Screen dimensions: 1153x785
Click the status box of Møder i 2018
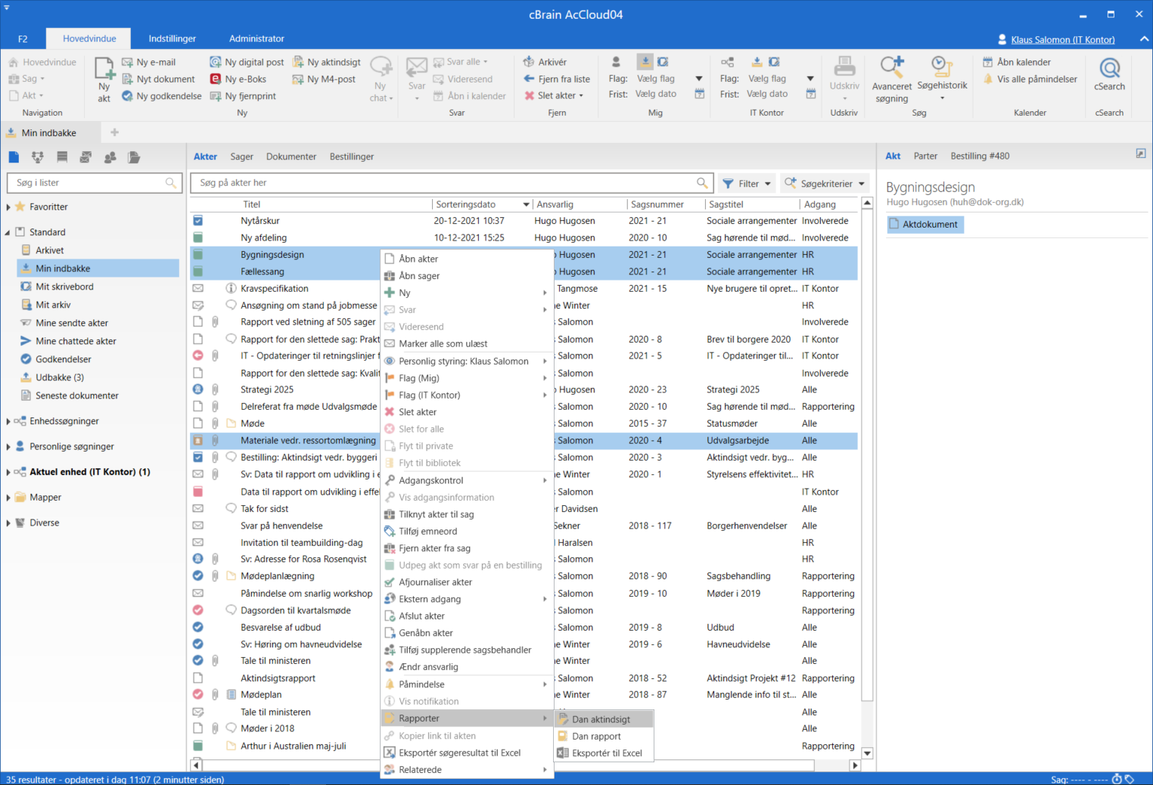point(197,728)
